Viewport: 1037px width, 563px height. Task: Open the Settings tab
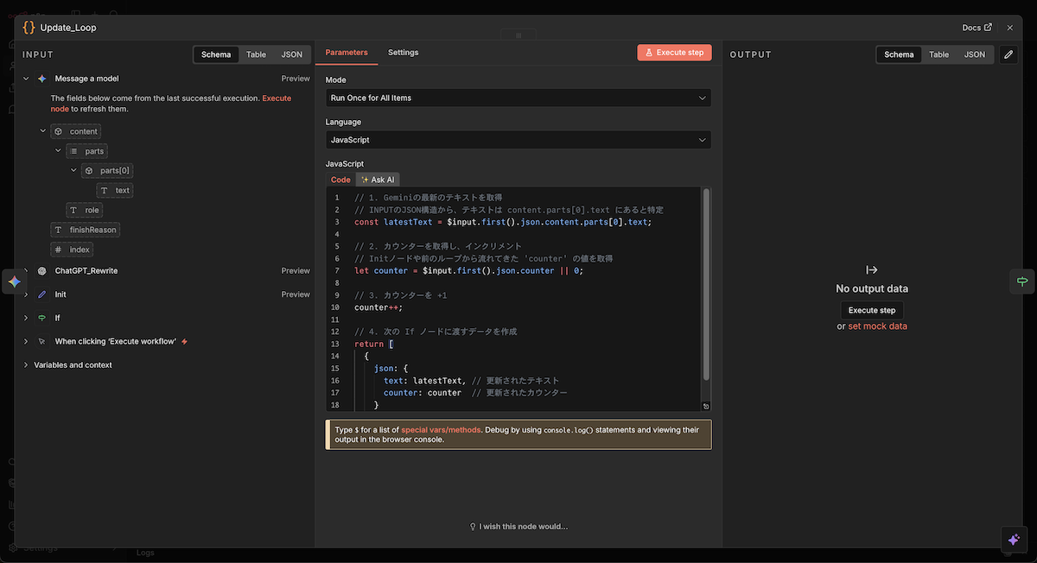403,53
